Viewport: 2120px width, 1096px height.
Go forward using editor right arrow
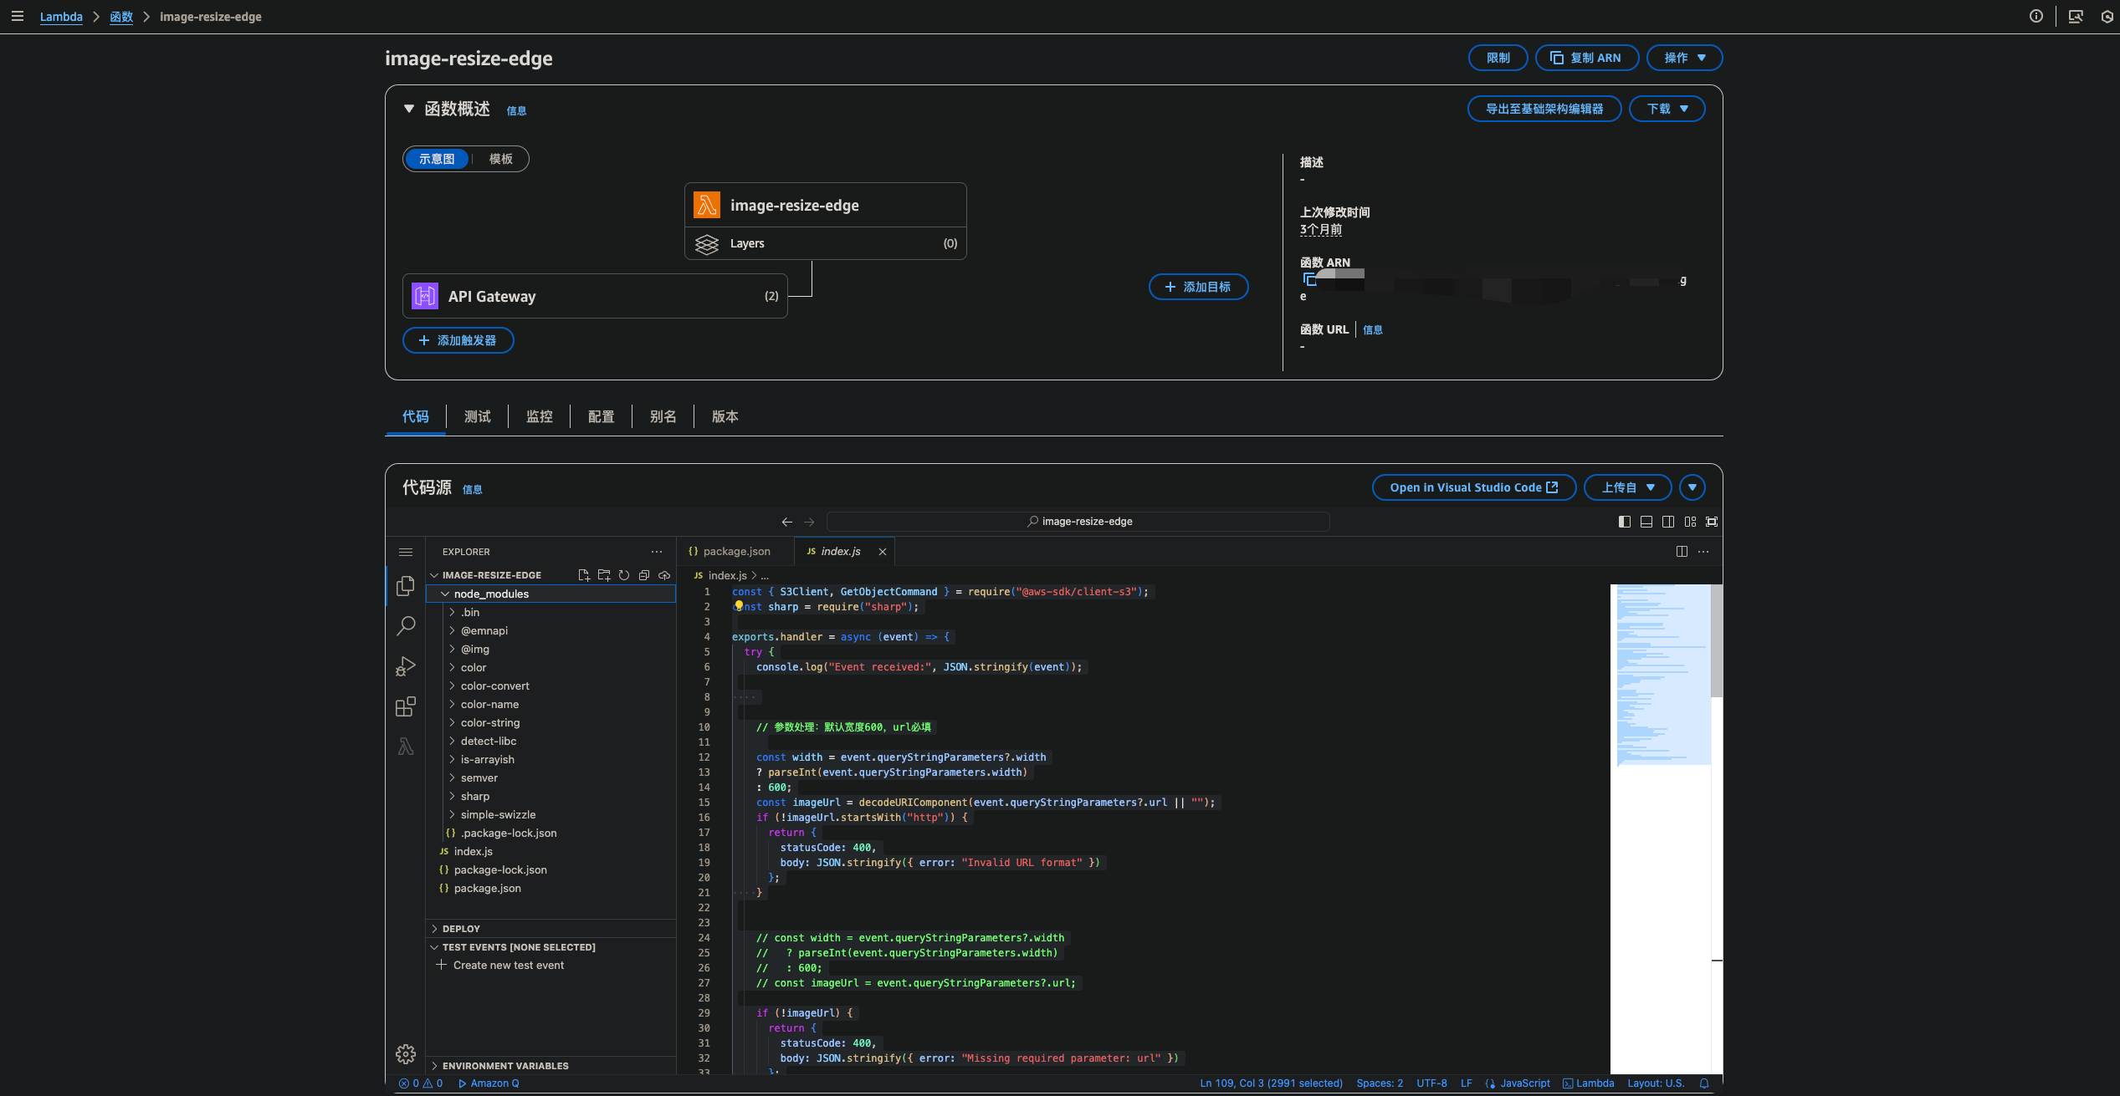coord(809,522)
